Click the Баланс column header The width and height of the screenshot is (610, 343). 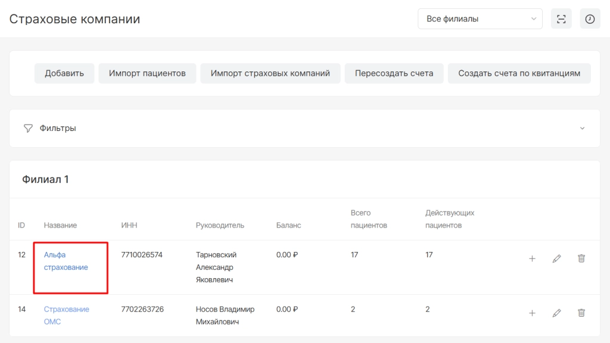[288, 225]
